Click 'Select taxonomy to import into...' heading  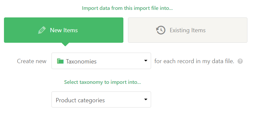(x=103, y=82)
